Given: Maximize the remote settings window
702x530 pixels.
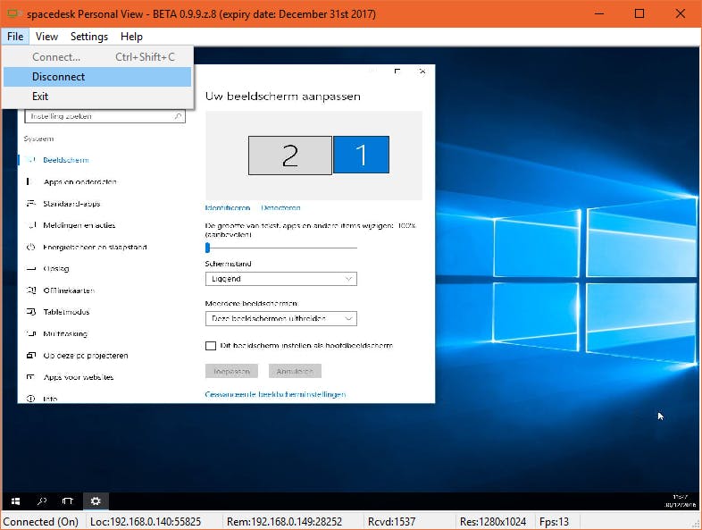Looking at the screenshot, I should [397, 72].
